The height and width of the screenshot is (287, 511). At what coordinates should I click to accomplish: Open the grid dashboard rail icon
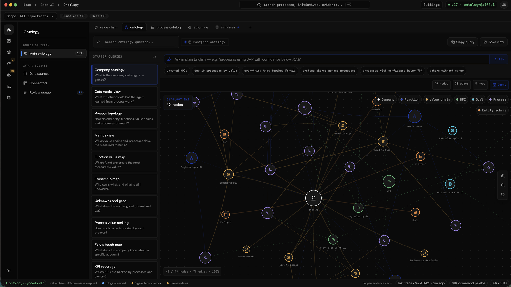click(x=9, y=41)
